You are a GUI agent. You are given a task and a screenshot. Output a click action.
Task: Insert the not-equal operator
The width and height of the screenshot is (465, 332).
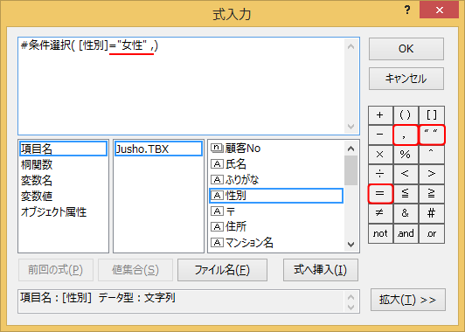[380, 213]
